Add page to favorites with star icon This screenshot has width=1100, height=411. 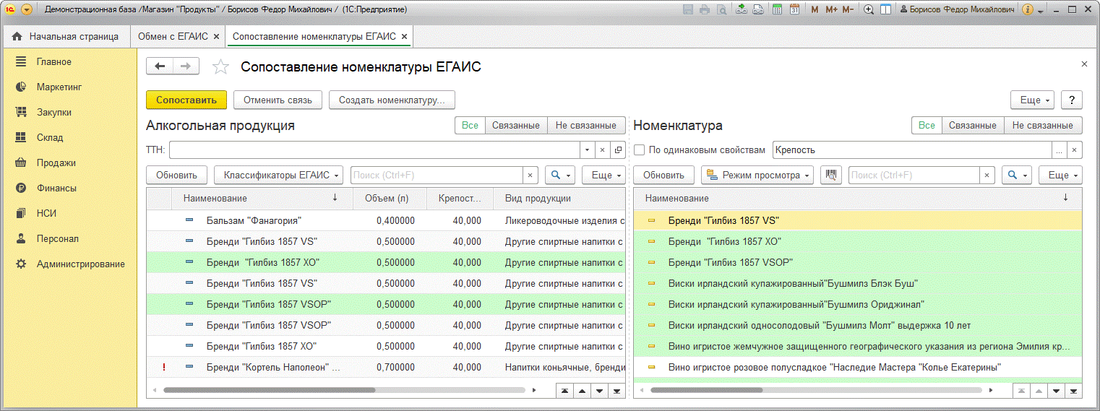[x=220, y=67]
